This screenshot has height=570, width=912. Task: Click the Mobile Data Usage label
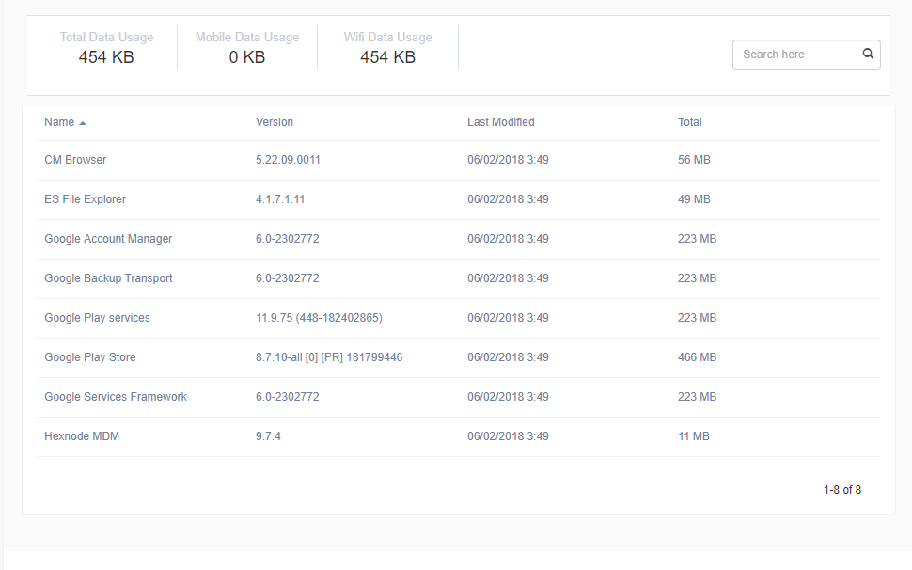pyautogui.click(x=247, y=38)
